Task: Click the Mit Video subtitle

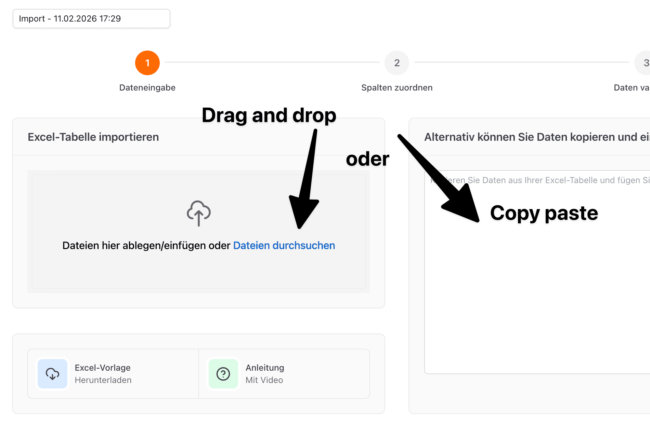Action: click(x=264, y=380)
